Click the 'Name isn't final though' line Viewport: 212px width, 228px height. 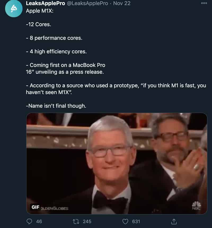tap(56, 106)
